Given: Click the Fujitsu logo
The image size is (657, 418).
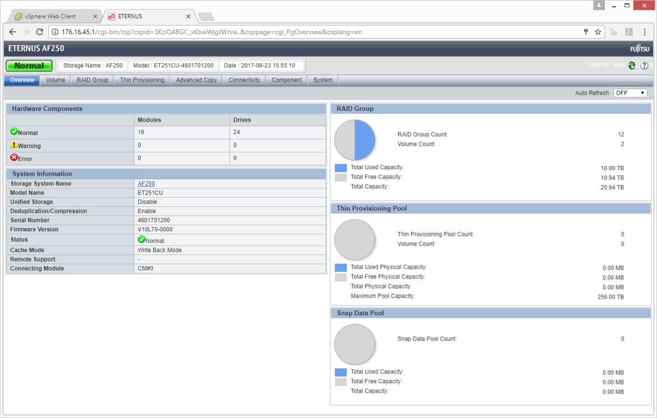Looking at the screenshot, I should pyautogui.click(x=640, y=49).
